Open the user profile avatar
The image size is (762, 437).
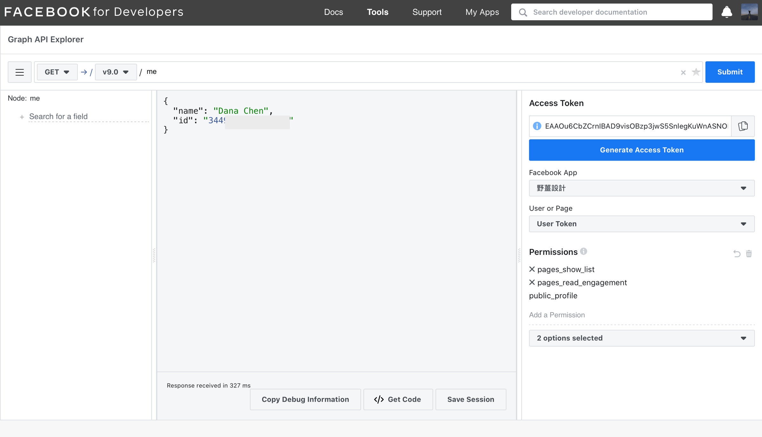[x=749, y=12]
